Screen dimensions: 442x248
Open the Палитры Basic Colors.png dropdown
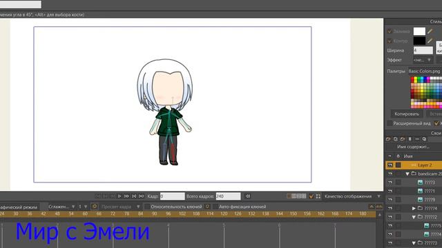point(425,71)
